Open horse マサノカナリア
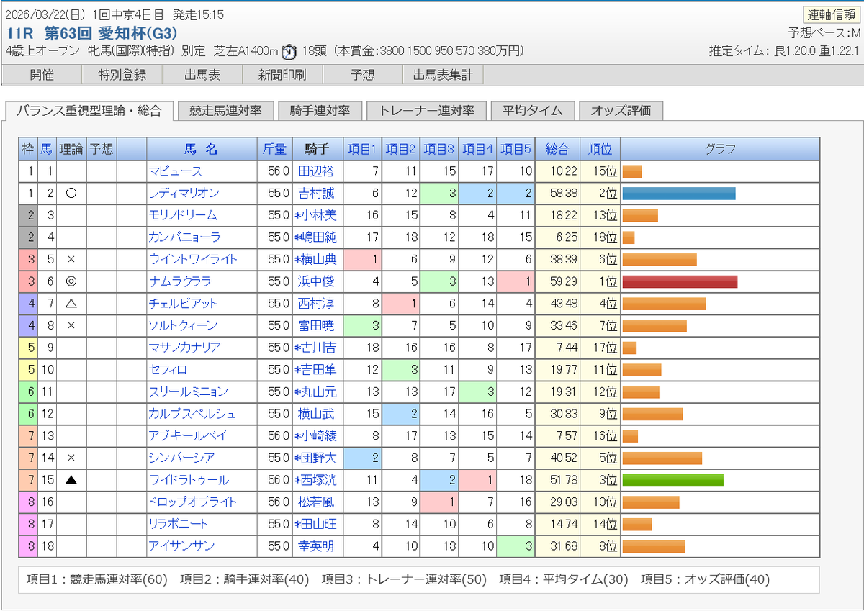 184,348
